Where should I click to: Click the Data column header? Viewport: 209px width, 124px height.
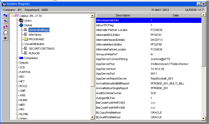(176, 15)
